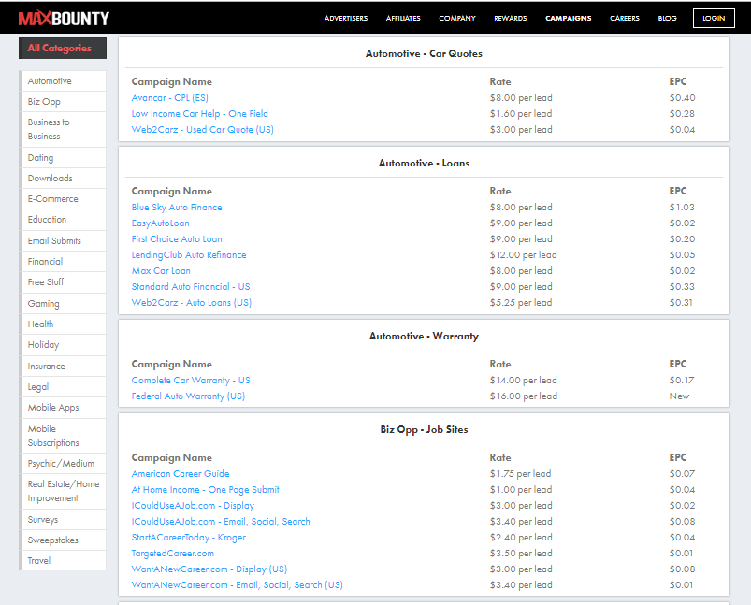The image size is (751, 605).
Task: Open ICouldUseAJob.com Email, Social, Search campaign
Action: coord(221,521)
